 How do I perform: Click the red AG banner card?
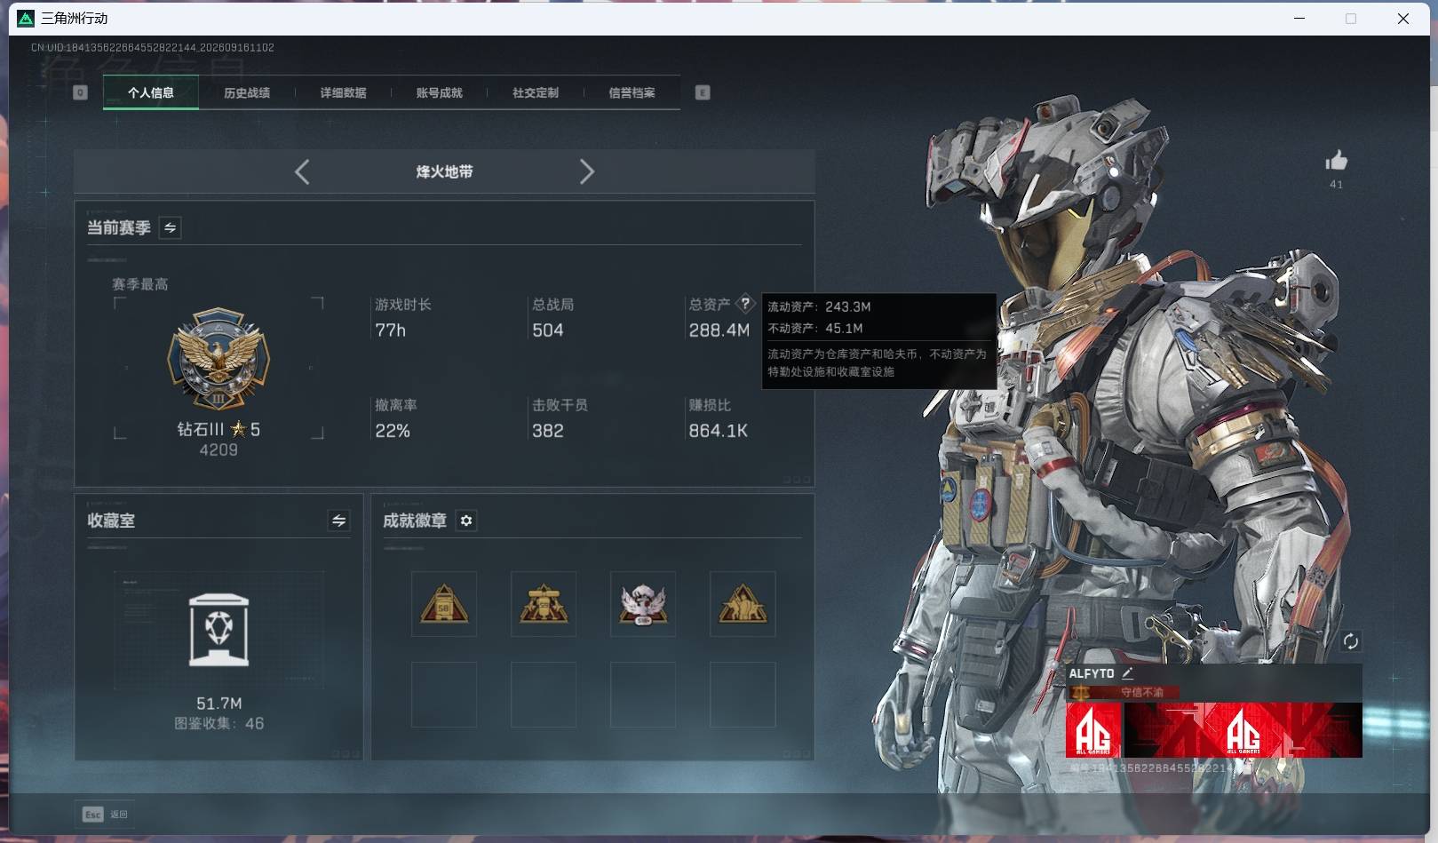click(1243, 730)
